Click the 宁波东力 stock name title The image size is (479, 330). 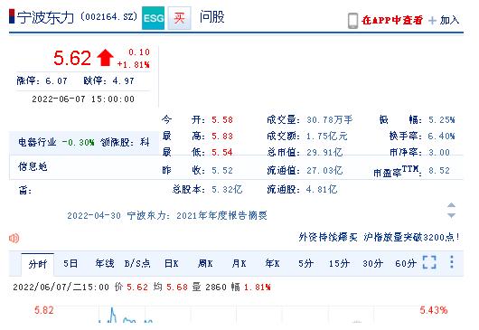pyautogui.click(x=45, y=17)
